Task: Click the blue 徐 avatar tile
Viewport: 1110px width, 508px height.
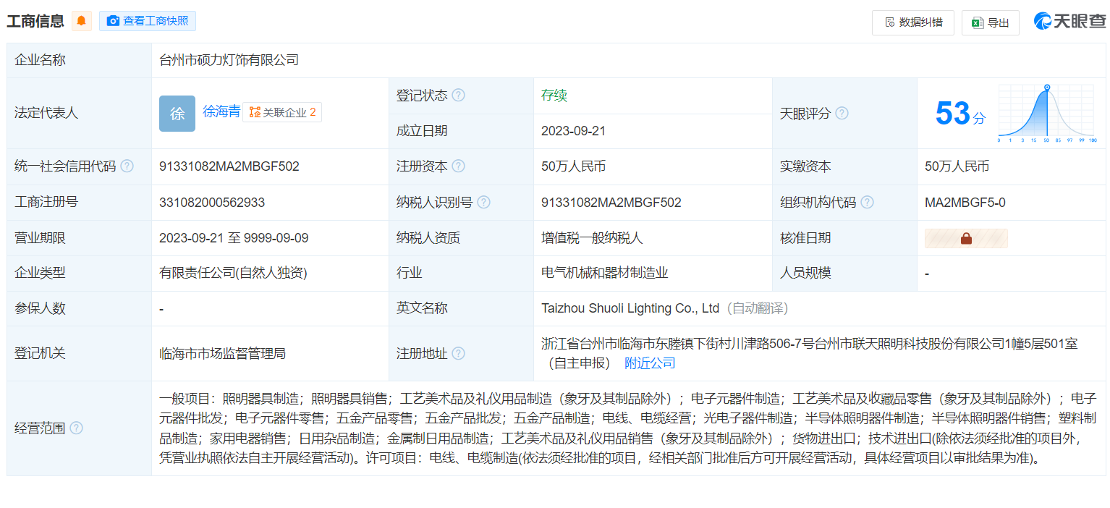Action: pyautogui.click(x=177, y=114)
